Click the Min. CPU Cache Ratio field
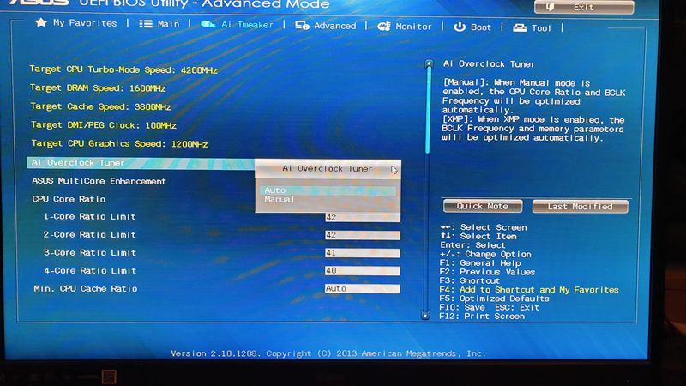The width and height of the screenshot is (686, 386). [x=362, y=288]
